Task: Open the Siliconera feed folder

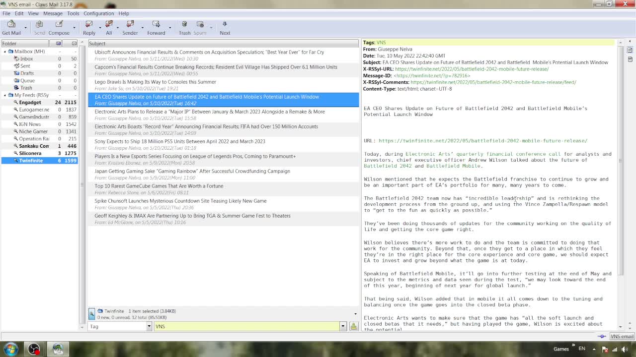Action: click(x=30, y=153)
